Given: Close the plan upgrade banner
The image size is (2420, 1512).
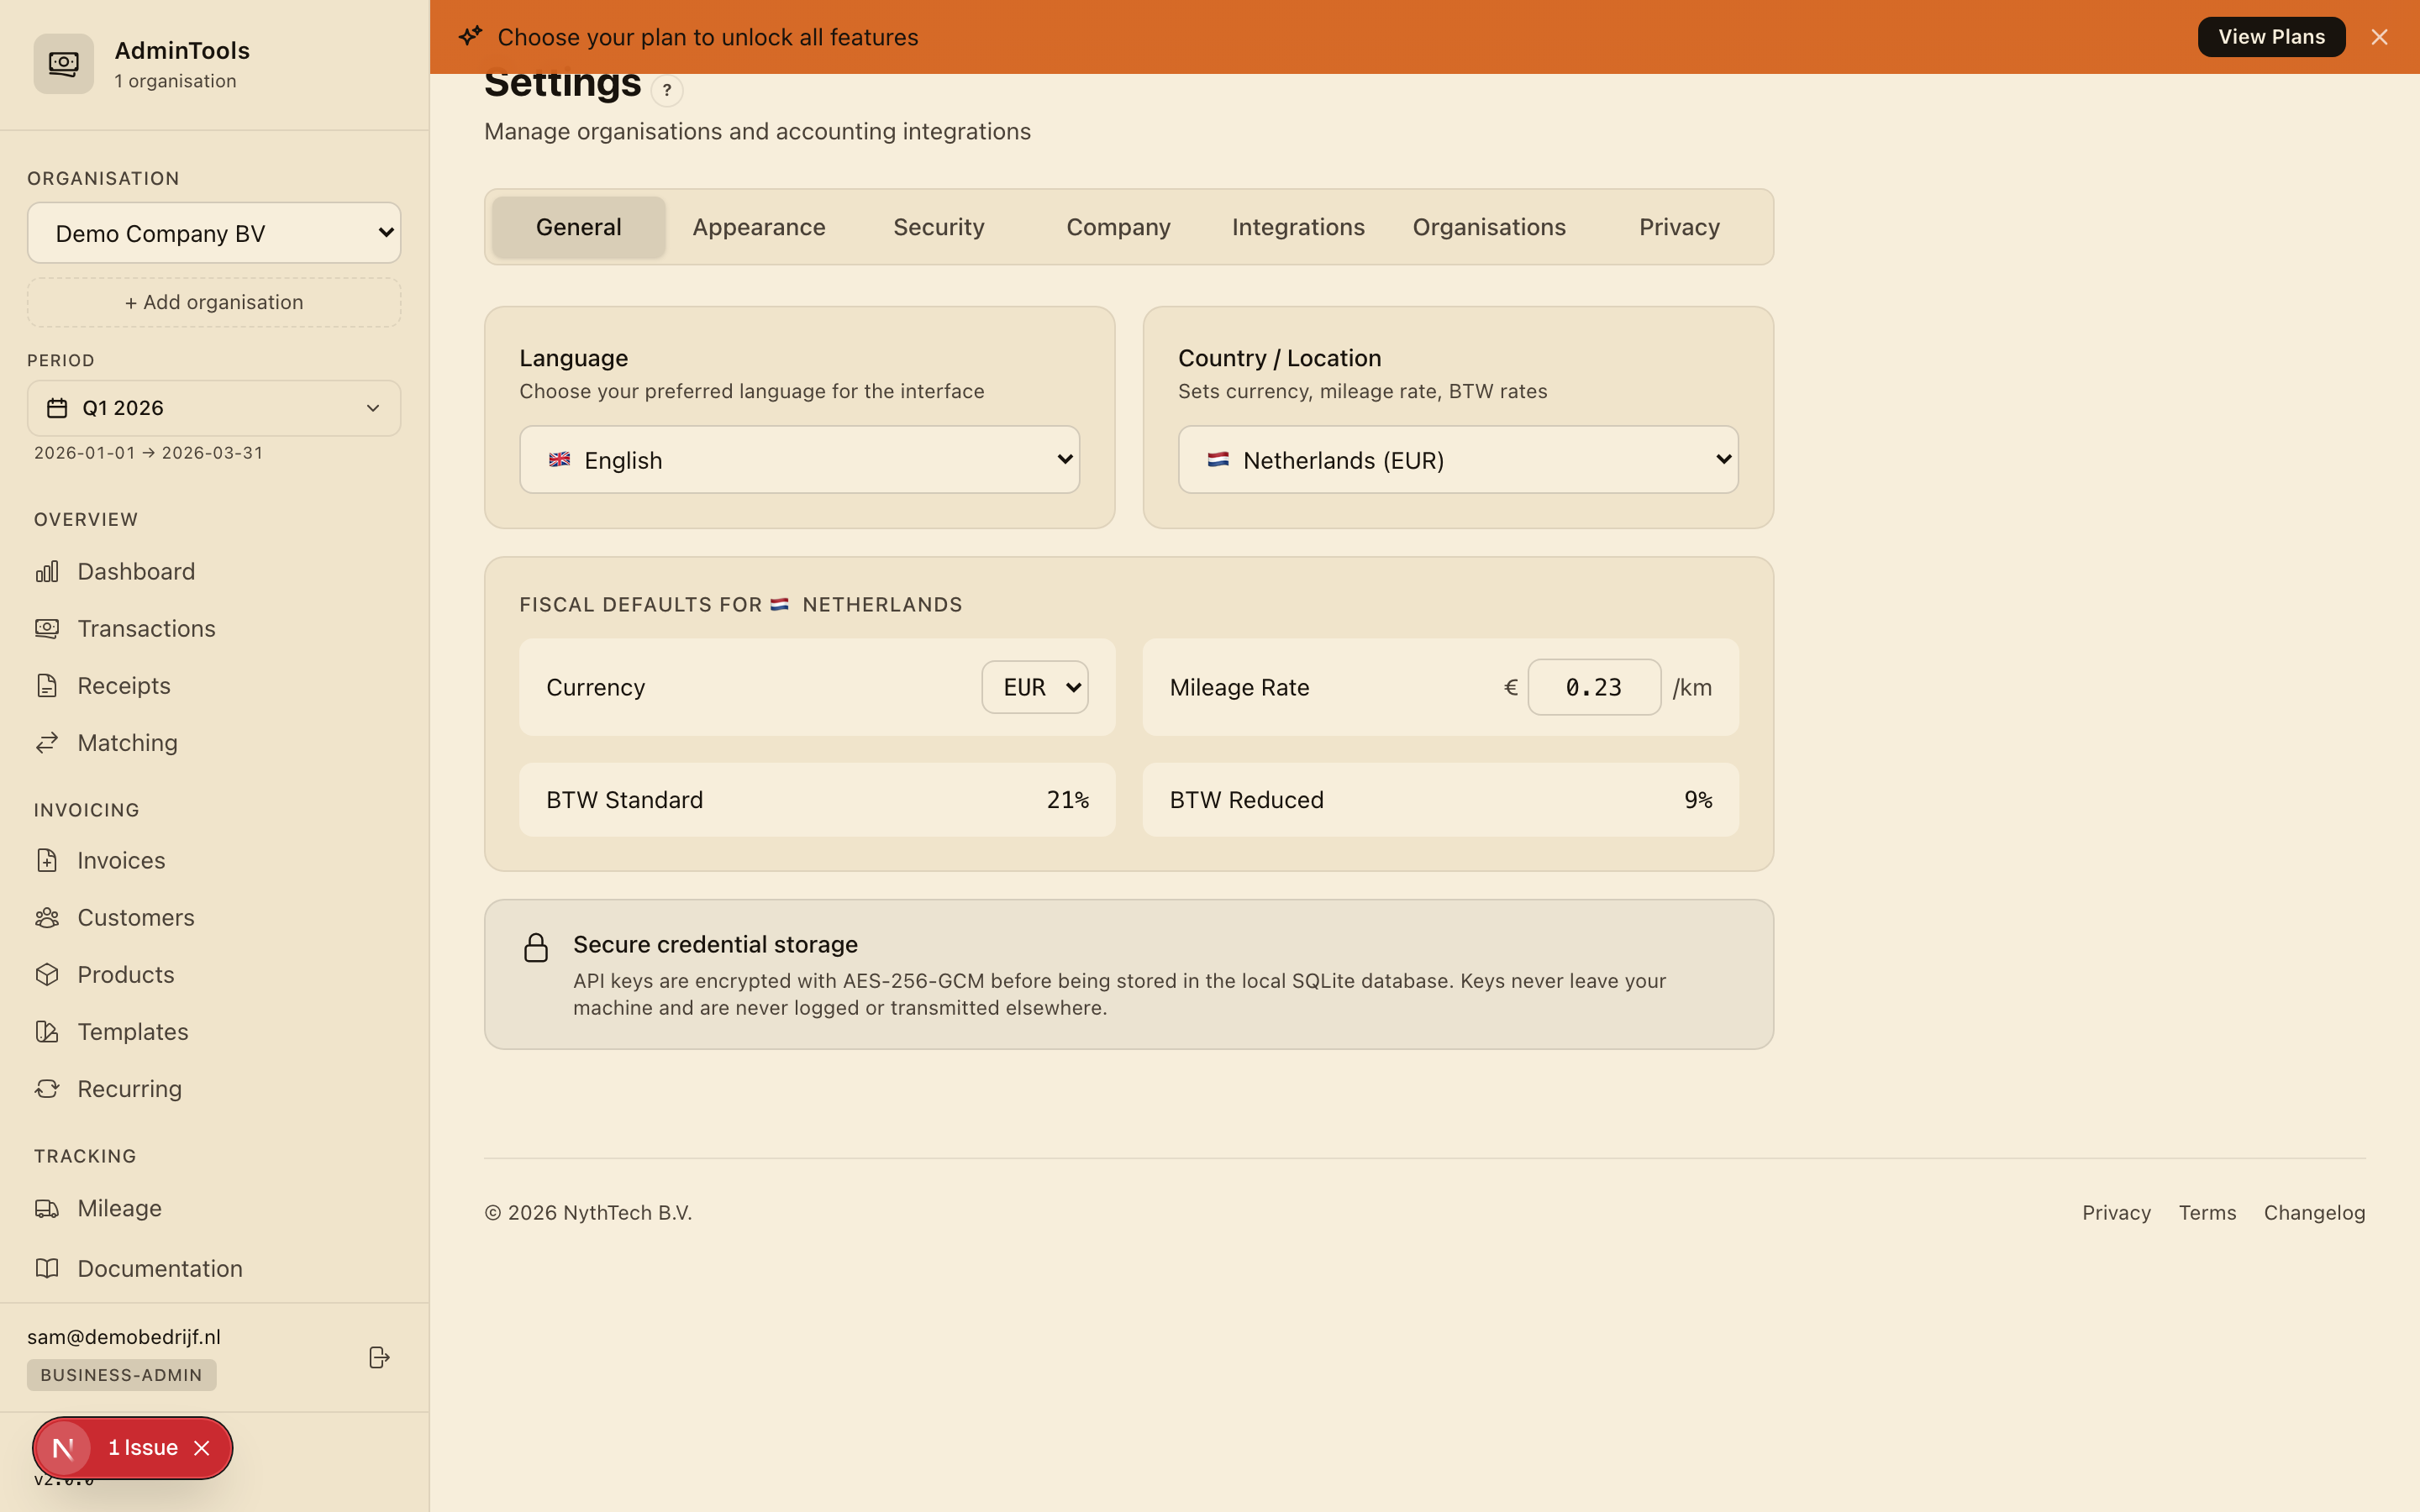Looking at the screenshot, I should pyautogui.click(x=2379, y=37).
